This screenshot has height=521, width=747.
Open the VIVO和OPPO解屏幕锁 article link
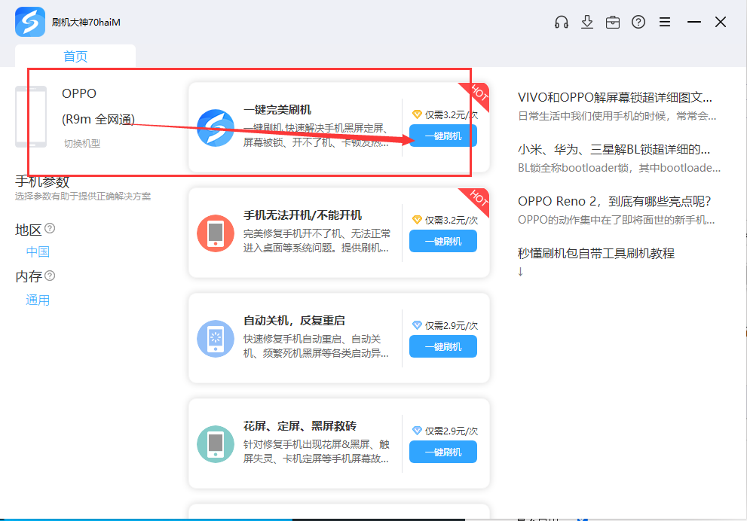pos(617,98)
